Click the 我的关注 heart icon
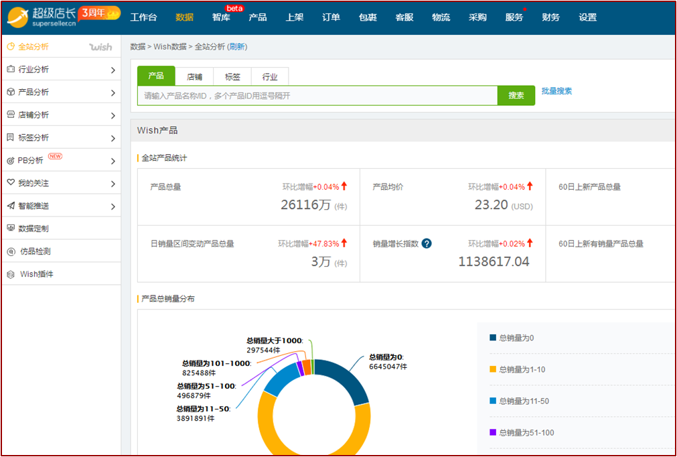The height and width of the screenshot is (457, 677). point(10,183)
